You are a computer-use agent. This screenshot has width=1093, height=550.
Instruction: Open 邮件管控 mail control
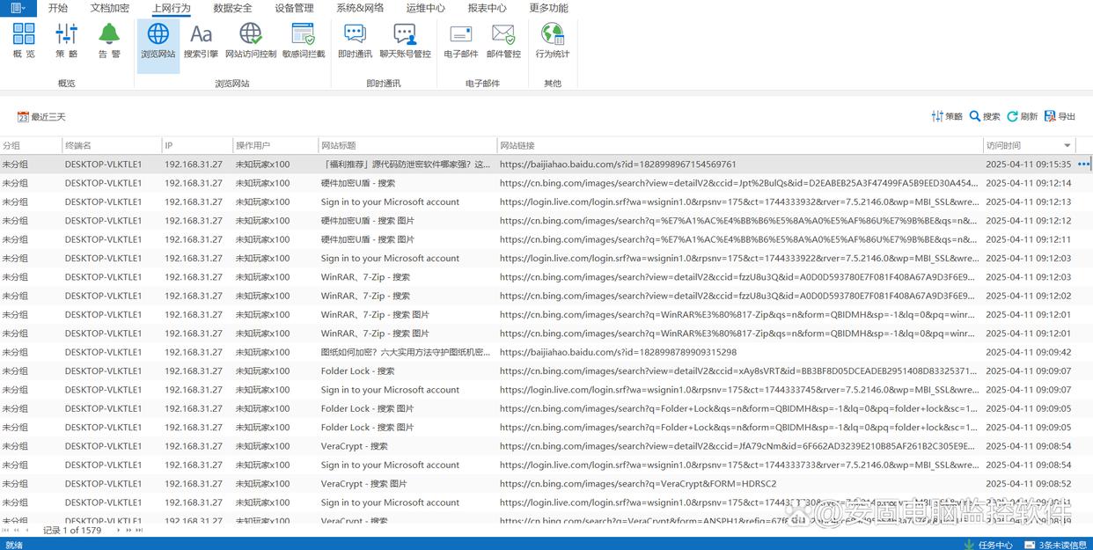coord(503,41)
